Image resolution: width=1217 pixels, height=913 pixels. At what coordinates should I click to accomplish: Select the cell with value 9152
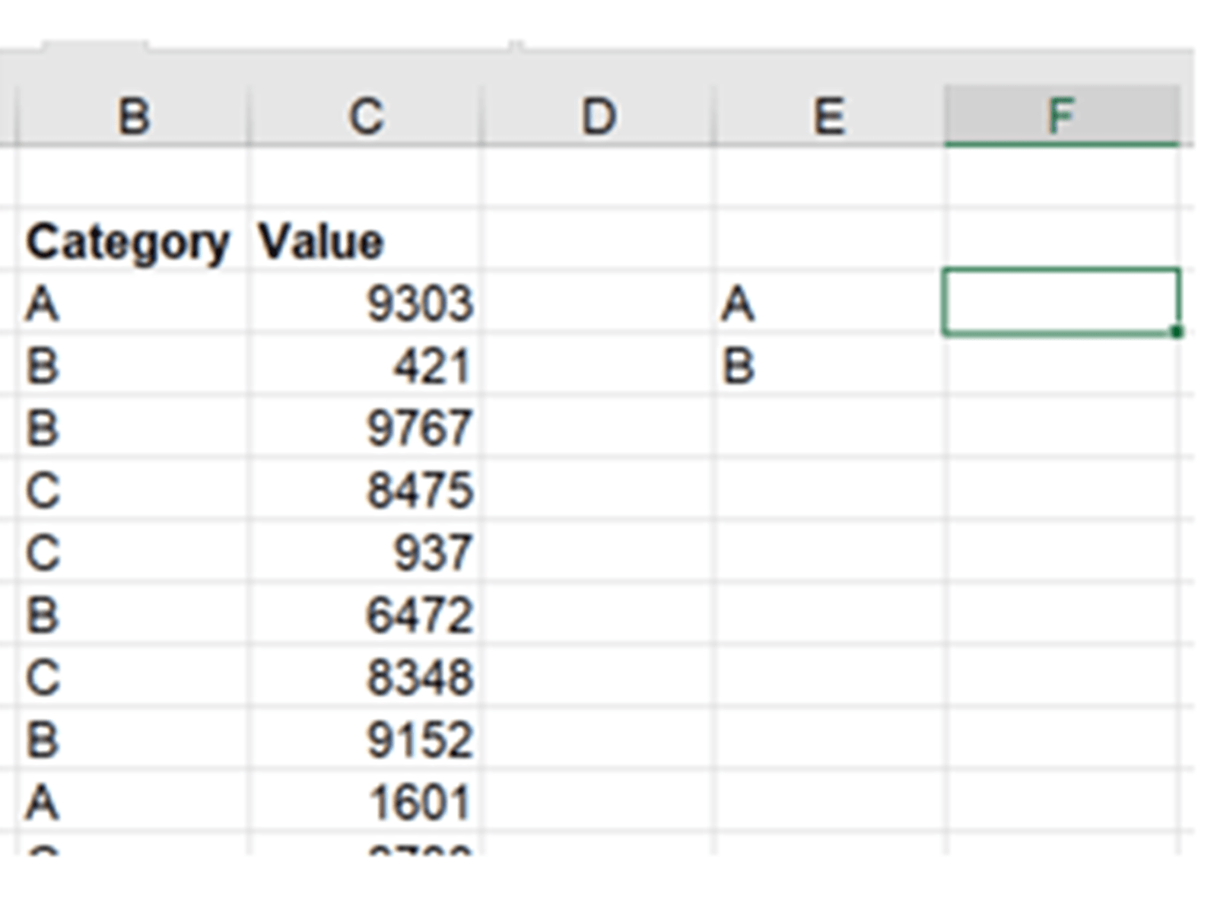pyautogui.click(x=365, y=740)
